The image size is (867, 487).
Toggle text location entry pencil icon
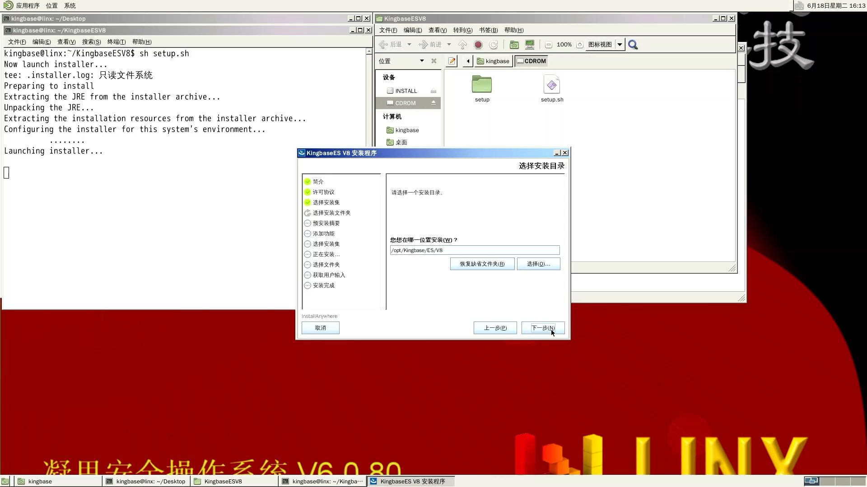click(x=452, y=61)
